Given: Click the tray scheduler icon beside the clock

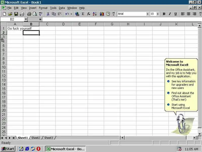Looking at the screenshot, I should tap(179, 149).
